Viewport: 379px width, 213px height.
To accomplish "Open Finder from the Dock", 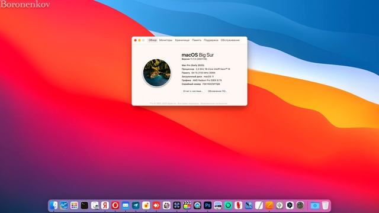I will pyautogui.click(x=54, y=205).
